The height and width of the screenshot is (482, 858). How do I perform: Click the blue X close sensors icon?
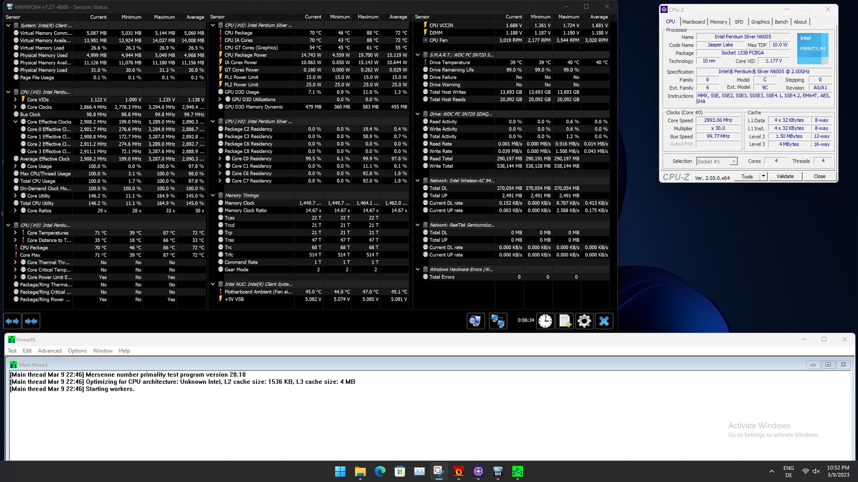point(604,321)
